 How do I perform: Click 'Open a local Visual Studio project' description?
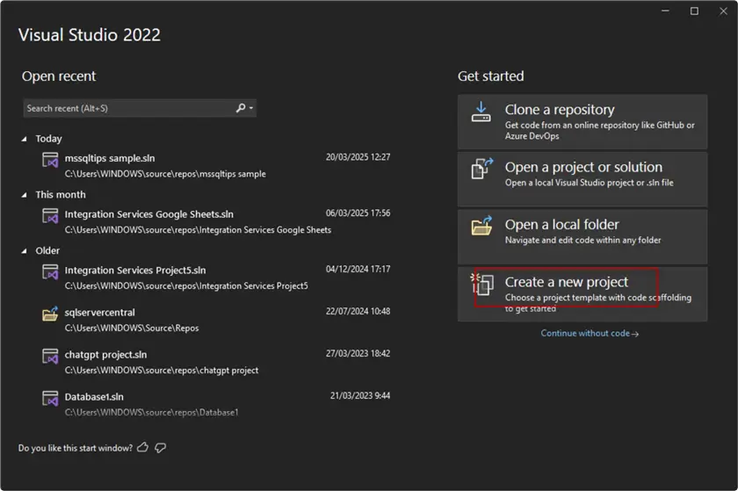pos(590,183)
